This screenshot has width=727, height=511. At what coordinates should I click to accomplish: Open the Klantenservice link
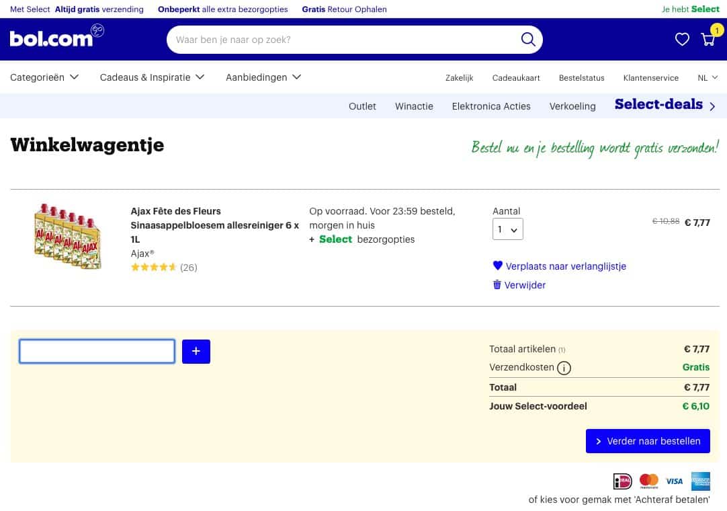(x=650, y=78)
